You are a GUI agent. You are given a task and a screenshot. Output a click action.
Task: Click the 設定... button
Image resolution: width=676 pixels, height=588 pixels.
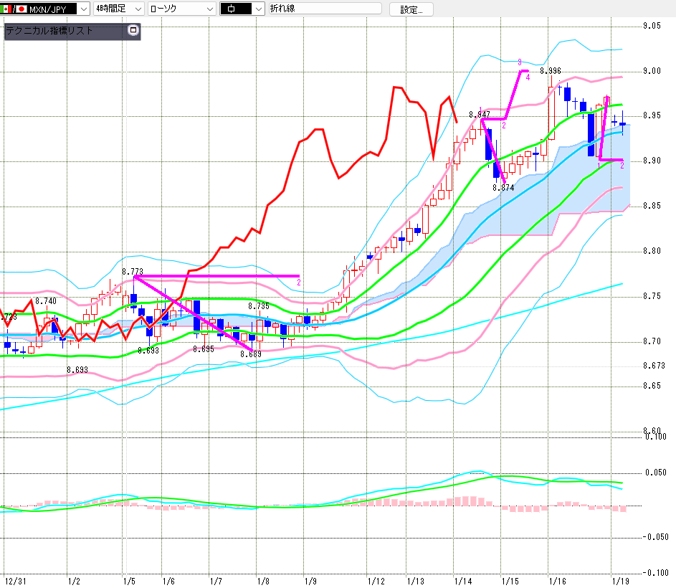point(411,9)
